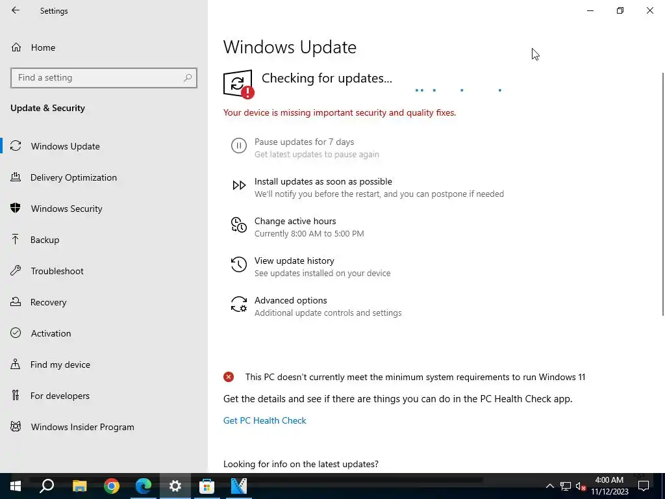Click the missing security fixes warning text
Screen dimensions: 665x499
click(x=340, y=113)
